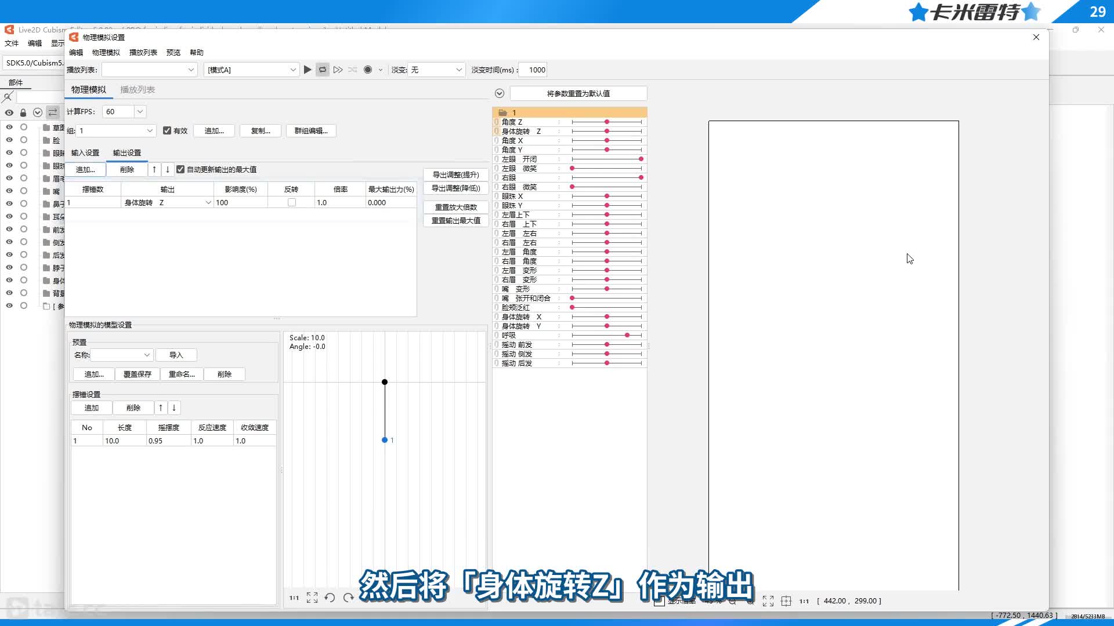Viewport: 1114px width, 626px height.
Task: Click 覆盖保存 preset button
Action: 138,374
